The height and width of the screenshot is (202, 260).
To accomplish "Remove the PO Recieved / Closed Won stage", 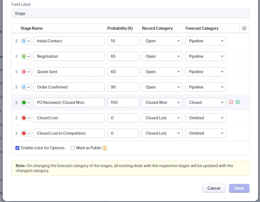I will point(231,102).
